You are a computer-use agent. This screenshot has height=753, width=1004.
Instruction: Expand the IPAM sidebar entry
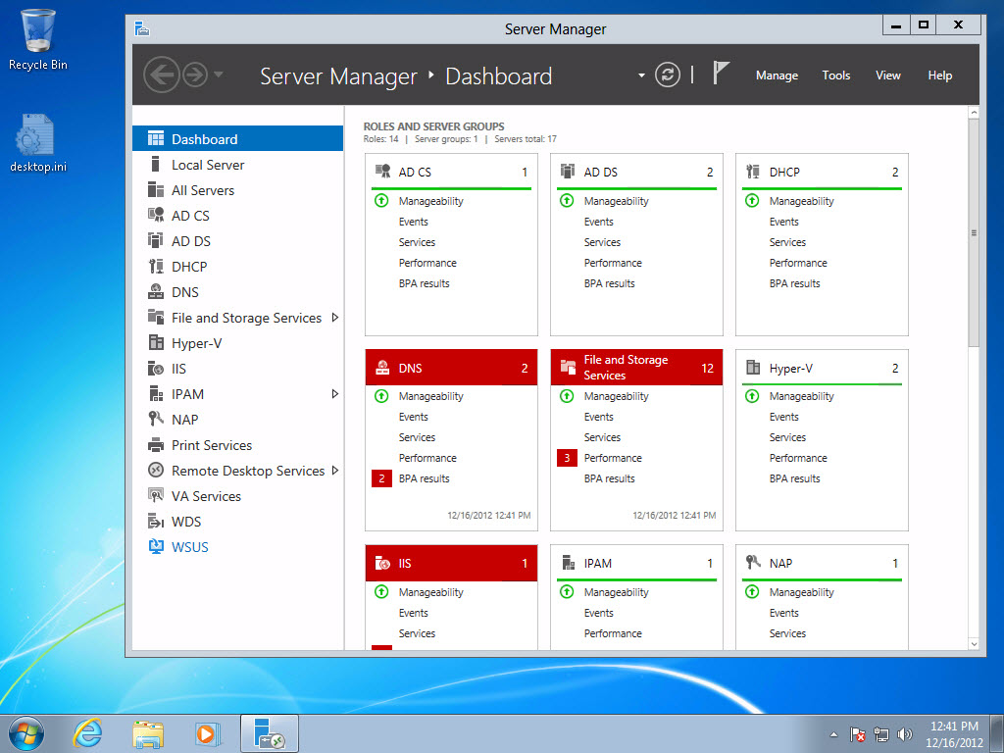pos(333,393)
